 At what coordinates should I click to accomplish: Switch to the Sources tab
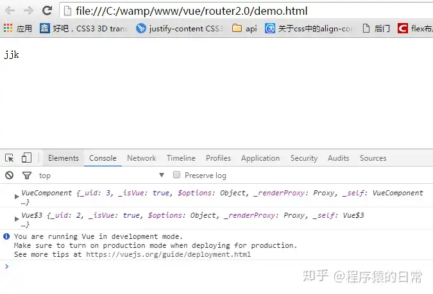(373, 158)
